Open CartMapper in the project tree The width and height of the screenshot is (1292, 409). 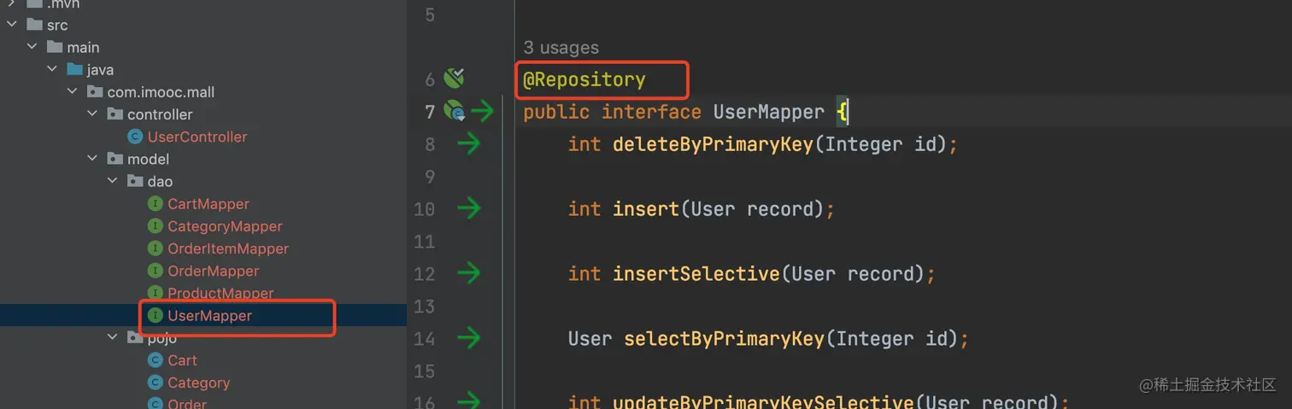pos(208,203)
